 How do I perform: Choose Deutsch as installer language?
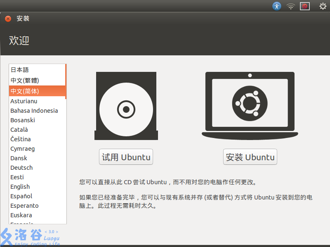(37, 168)
